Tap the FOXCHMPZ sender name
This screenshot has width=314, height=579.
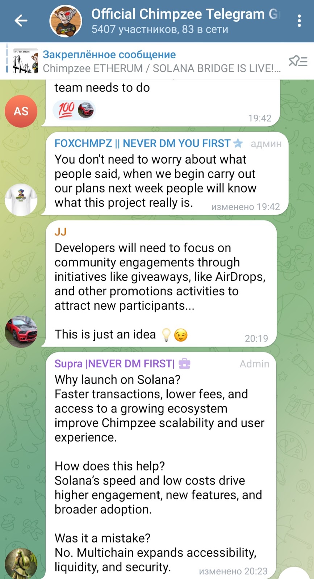[142, 143]
